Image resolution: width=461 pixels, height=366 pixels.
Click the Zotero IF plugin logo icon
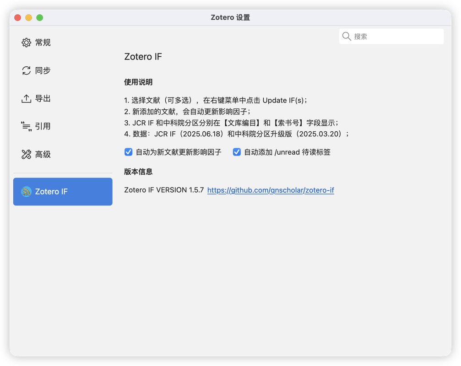click(x=26, y=192)
